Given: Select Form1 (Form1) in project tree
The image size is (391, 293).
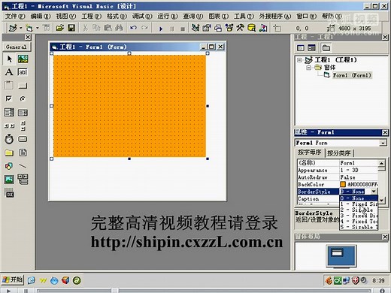Looking at the screenshot, I should tap(352, 75).
